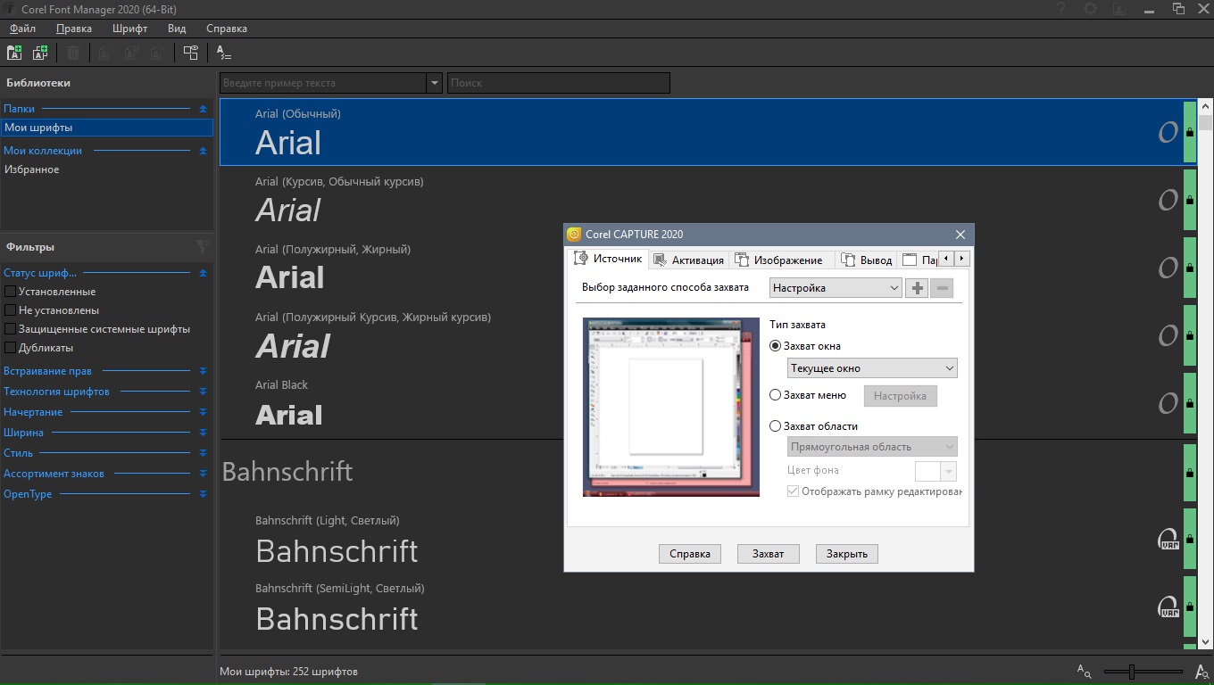Screen dimensions: 1214x685
Task: Check the Дубликаты filter checkbox
Action: [11, 348]
